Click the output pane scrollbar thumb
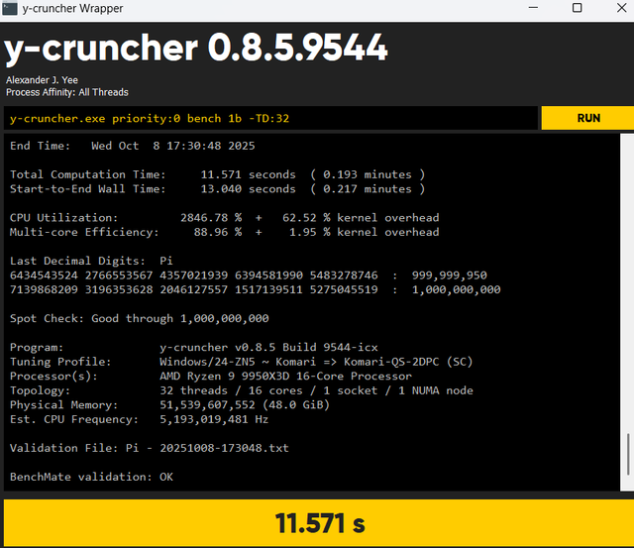 628,454
